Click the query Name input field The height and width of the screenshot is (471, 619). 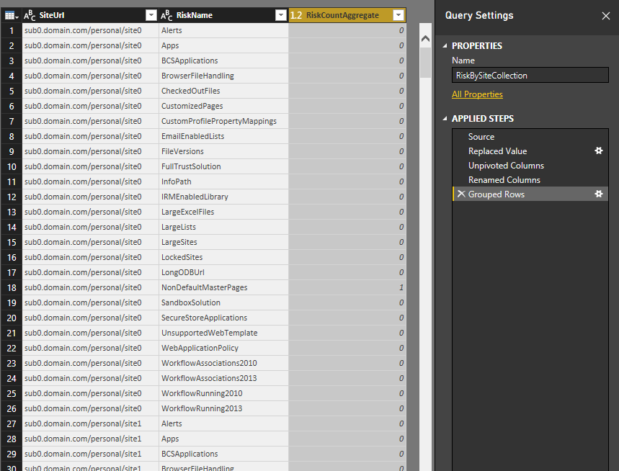click(531, 75)
